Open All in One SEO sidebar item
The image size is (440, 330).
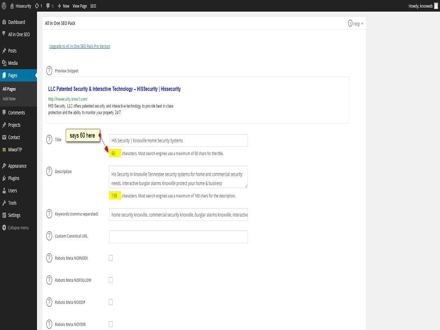click(x=18, y=34)
